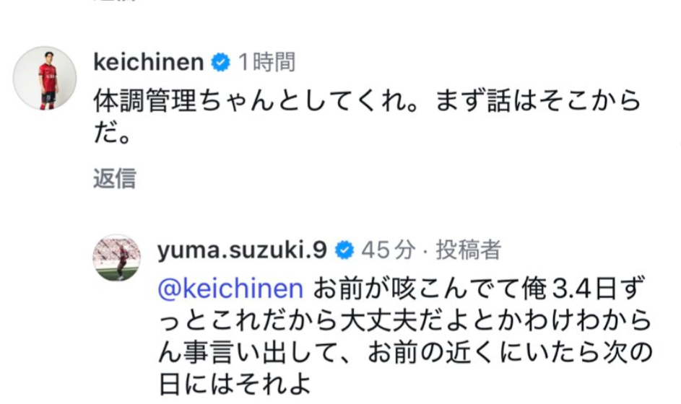Click the cut-off text at the very top
The height and width of the screenshot is (404, 681).
[114, 2]
